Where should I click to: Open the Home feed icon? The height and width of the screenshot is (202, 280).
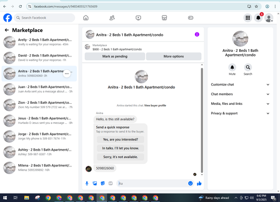pos(86,18)
